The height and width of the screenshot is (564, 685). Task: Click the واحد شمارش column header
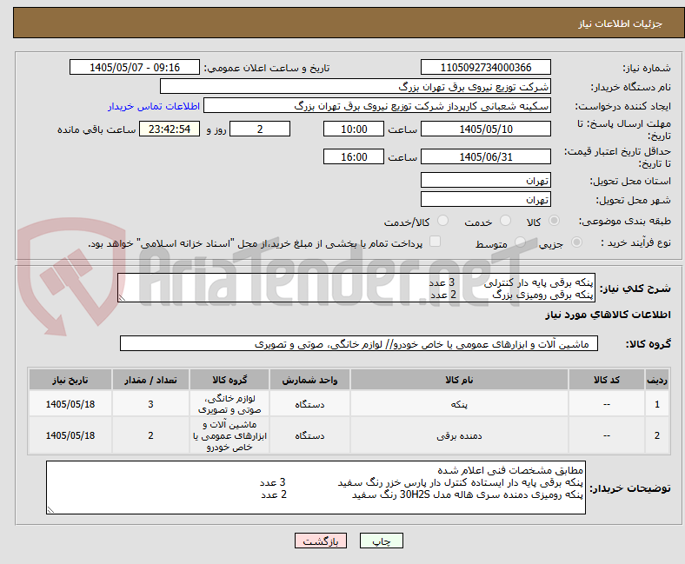[x=309, y=380]
